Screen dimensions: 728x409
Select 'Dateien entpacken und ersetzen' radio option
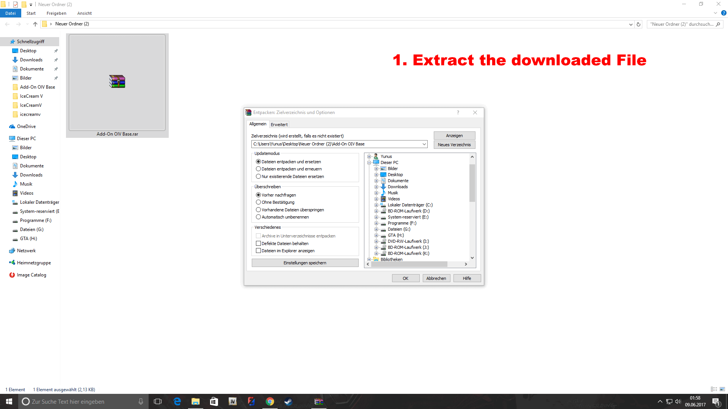[x=258, y=162]
